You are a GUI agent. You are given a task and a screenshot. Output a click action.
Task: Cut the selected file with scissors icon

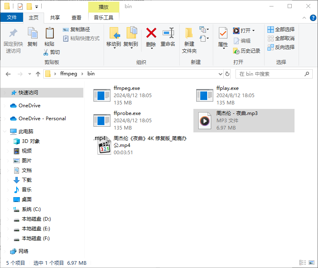tap(51, 52)
